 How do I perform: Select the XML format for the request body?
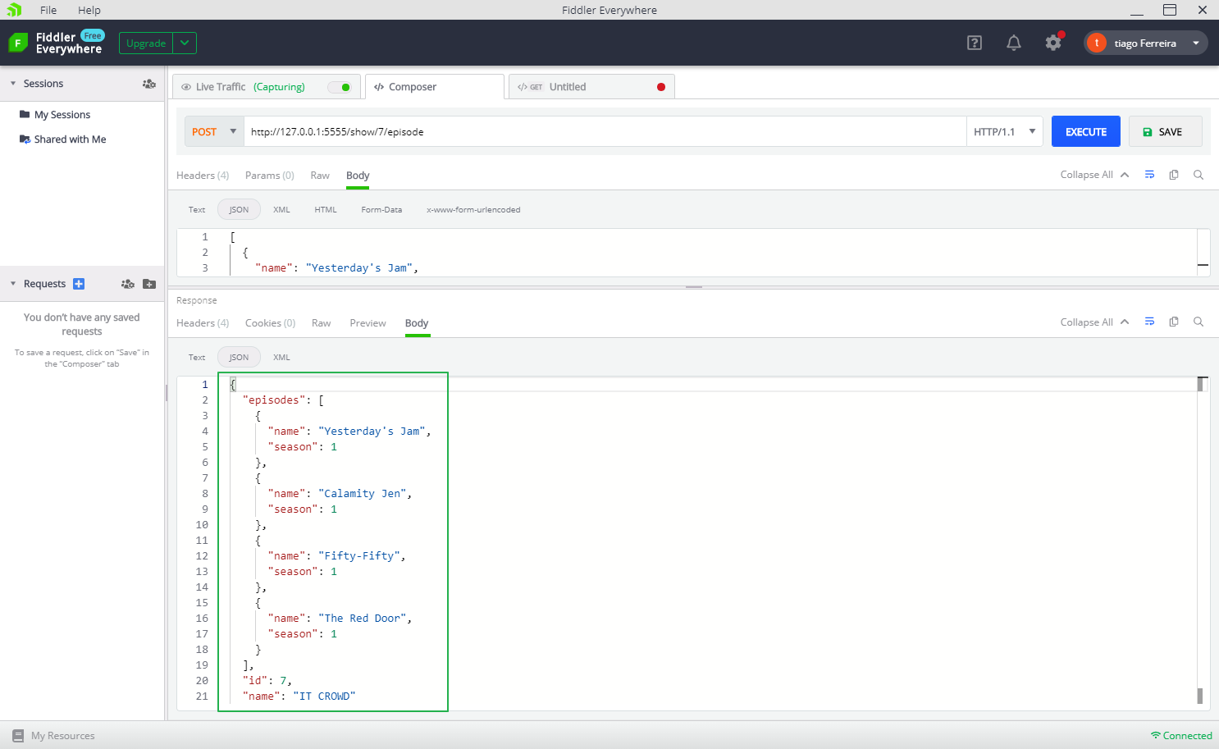point(281,209)
